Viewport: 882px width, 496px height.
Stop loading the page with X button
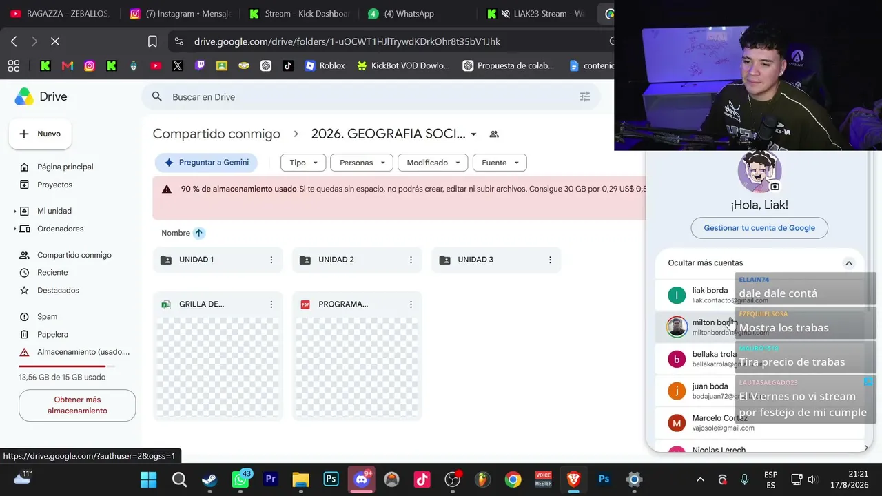(x=55, y=41)
